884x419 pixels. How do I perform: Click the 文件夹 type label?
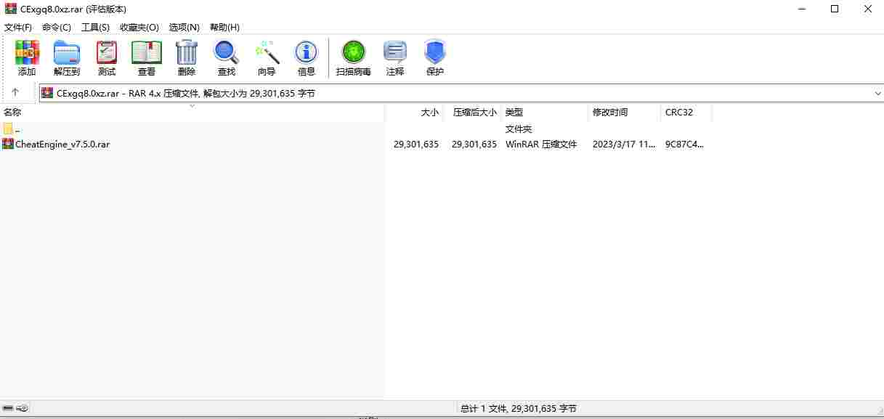point(519,129)
